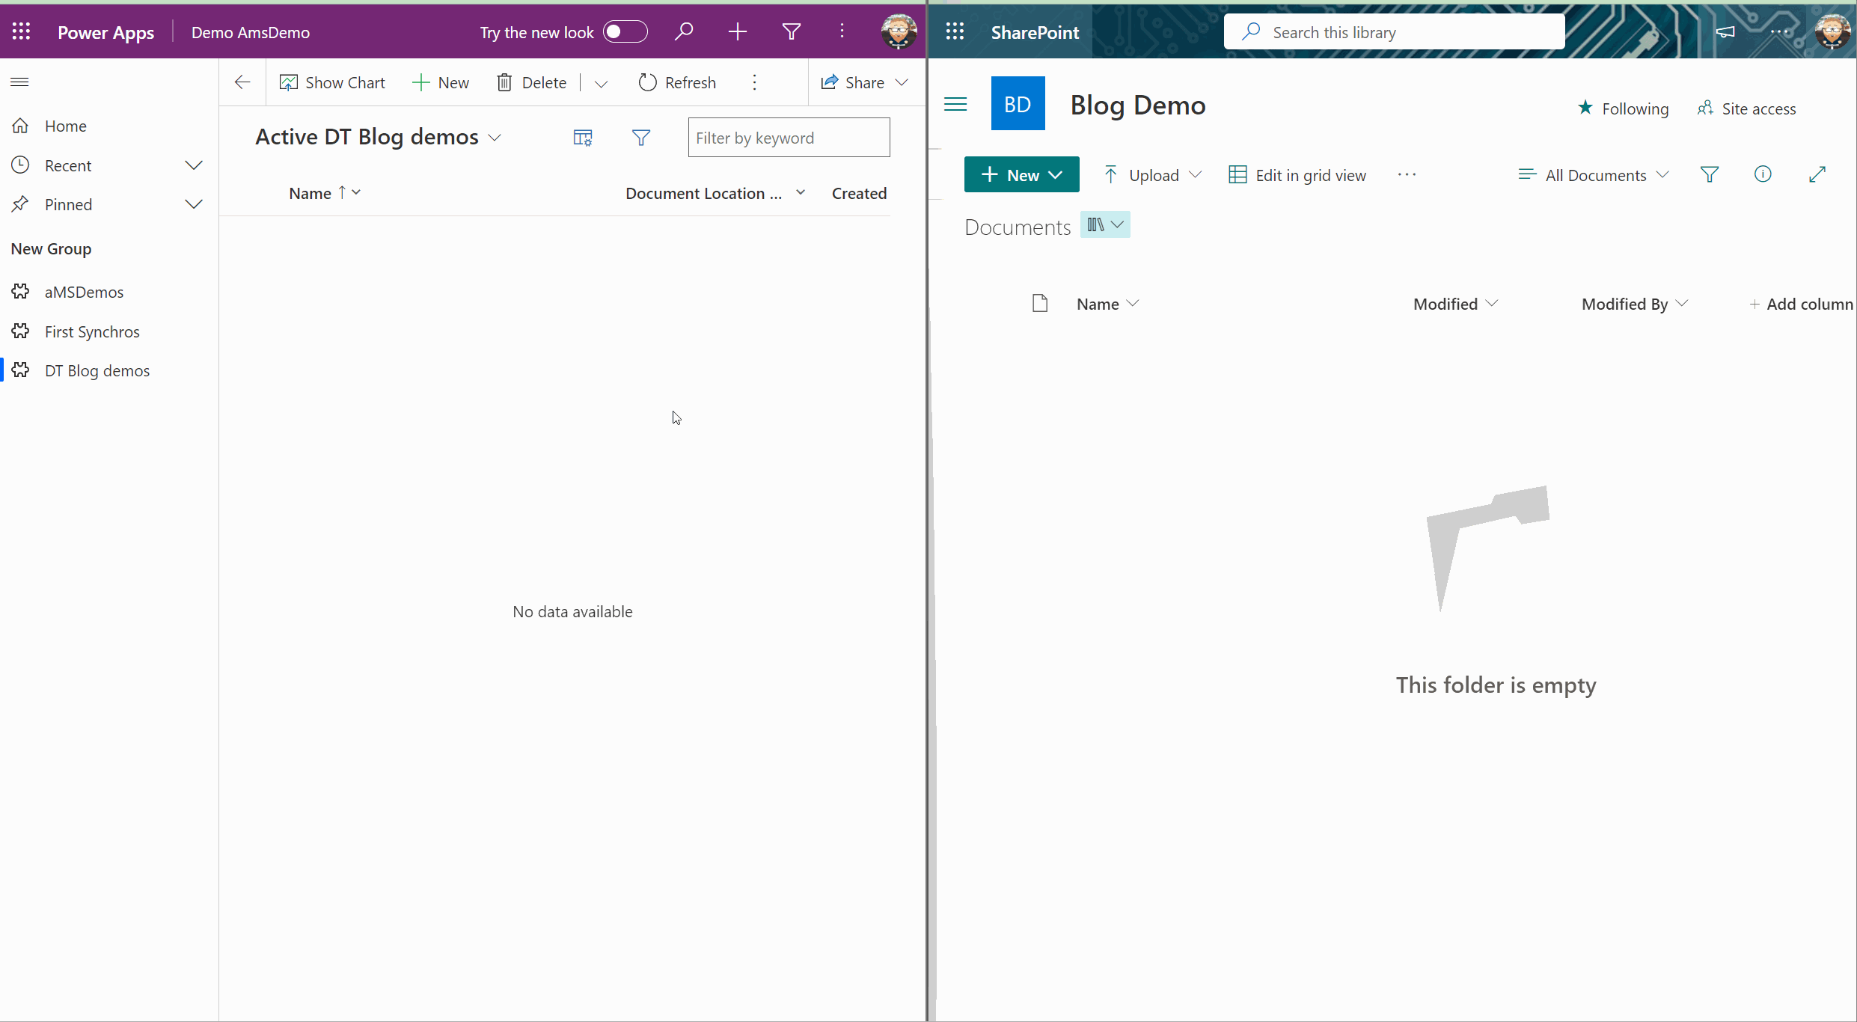Click Show Chart in the command bar
1857x1022 pixels.
(332, 82)
